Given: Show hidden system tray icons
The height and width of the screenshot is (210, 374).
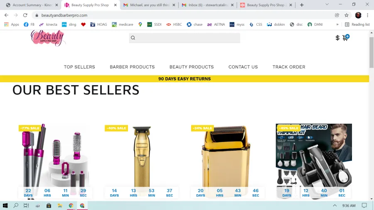Looking at the screenshot, I should [335, 205].
